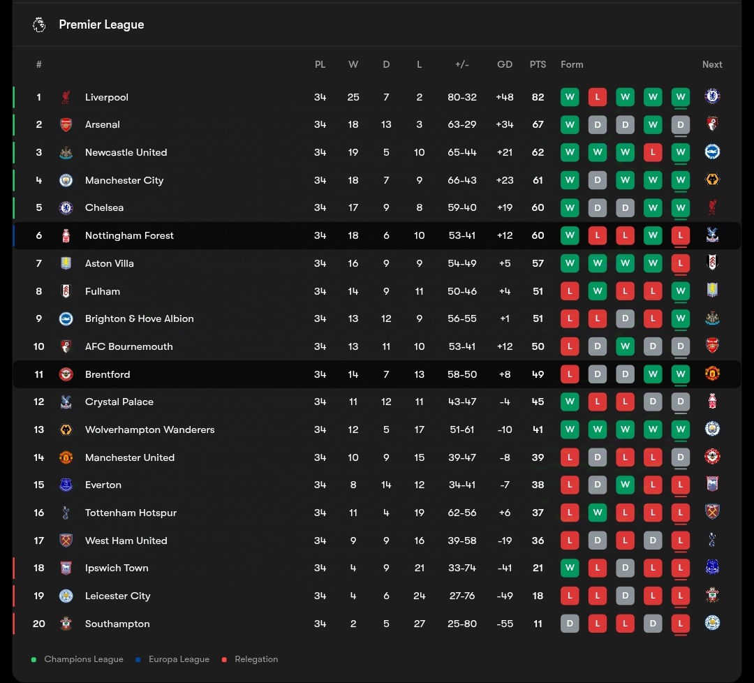Viewport: 754px width, 683px height.
Task: Open the Brighton & Hove Albion team link
Action: pos(139,318)
